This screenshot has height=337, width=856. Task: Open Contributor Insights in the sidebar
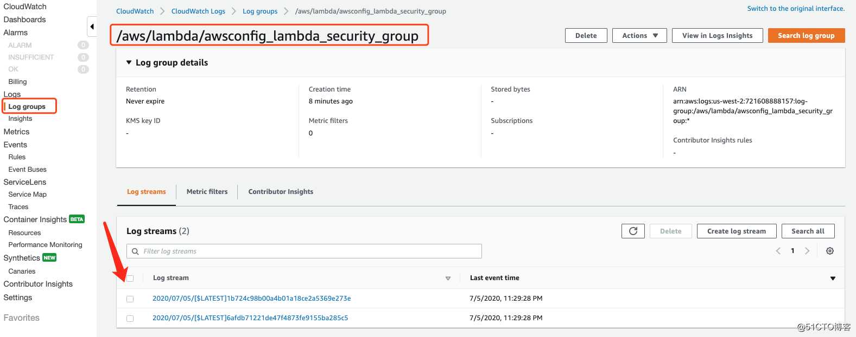[x=38, y=284]
